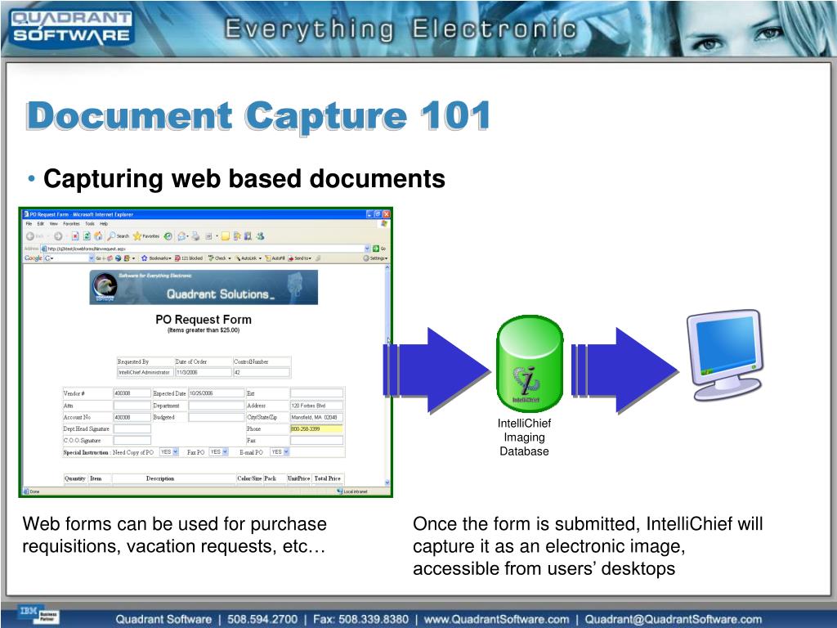Click the Quadrant Solutions banner image
The width and height of the screenshot is (837, 628).
pyautogui.click(x=204, y=287)
